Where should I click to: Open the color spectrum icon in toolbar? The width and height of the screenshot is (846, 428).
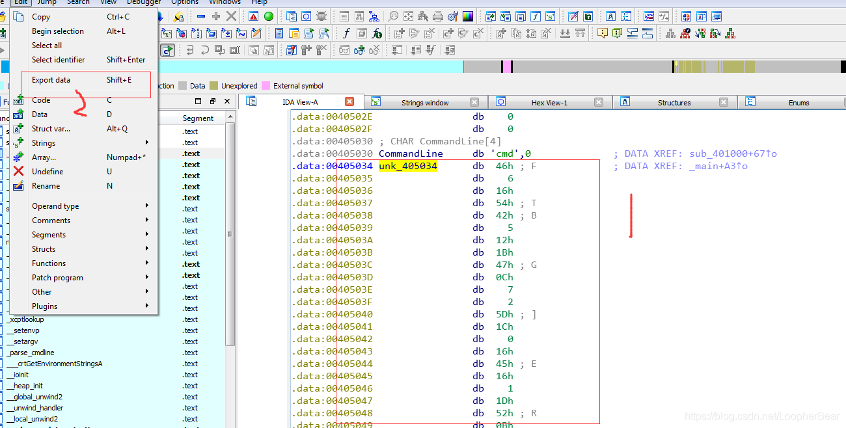pyautogui.click(x=467, y=16)
